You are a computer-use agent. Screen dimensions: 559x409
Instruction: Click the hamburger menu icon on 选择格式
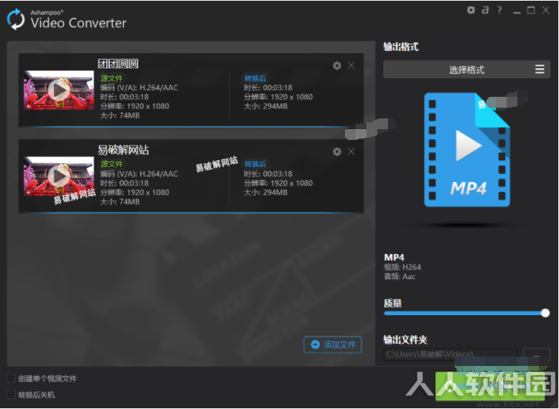point(540,70)
